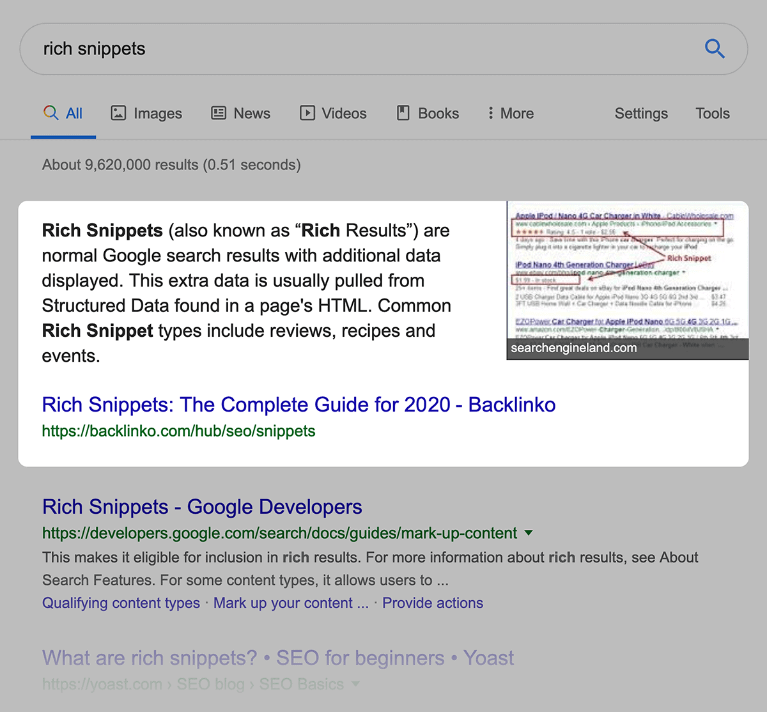Open the Tools option
This screenshot has height=712, width=767.
pos(713,113)
